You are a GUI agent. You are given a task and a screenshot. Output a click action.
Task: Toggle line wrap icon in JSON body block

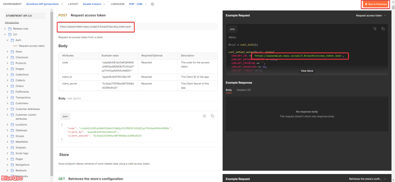(x=204, y=116)
